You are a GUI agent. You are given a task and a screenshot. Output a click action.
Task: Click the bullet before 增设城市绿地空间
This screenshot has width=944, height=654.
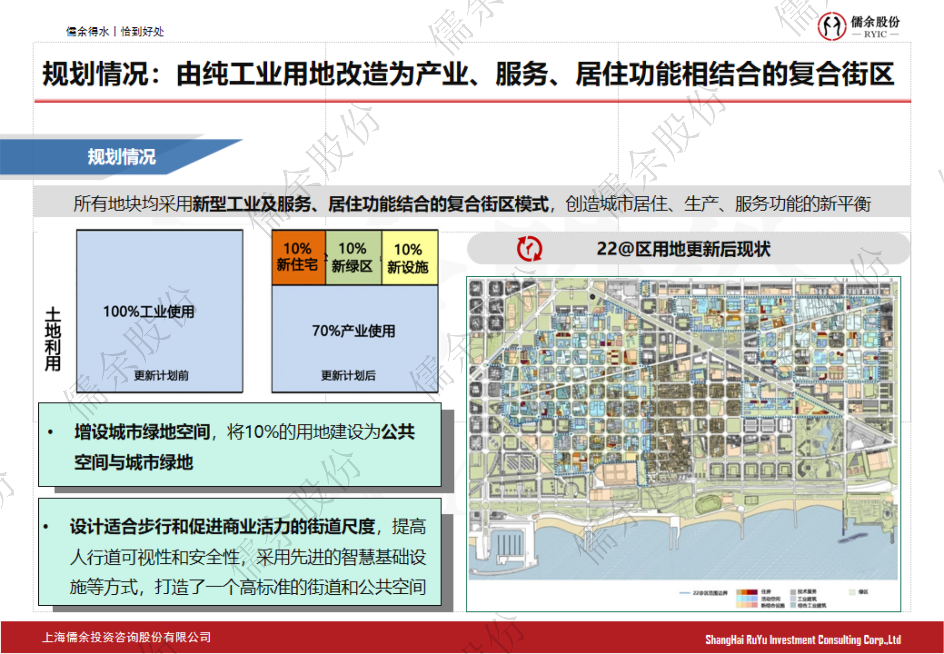[51, 432]
